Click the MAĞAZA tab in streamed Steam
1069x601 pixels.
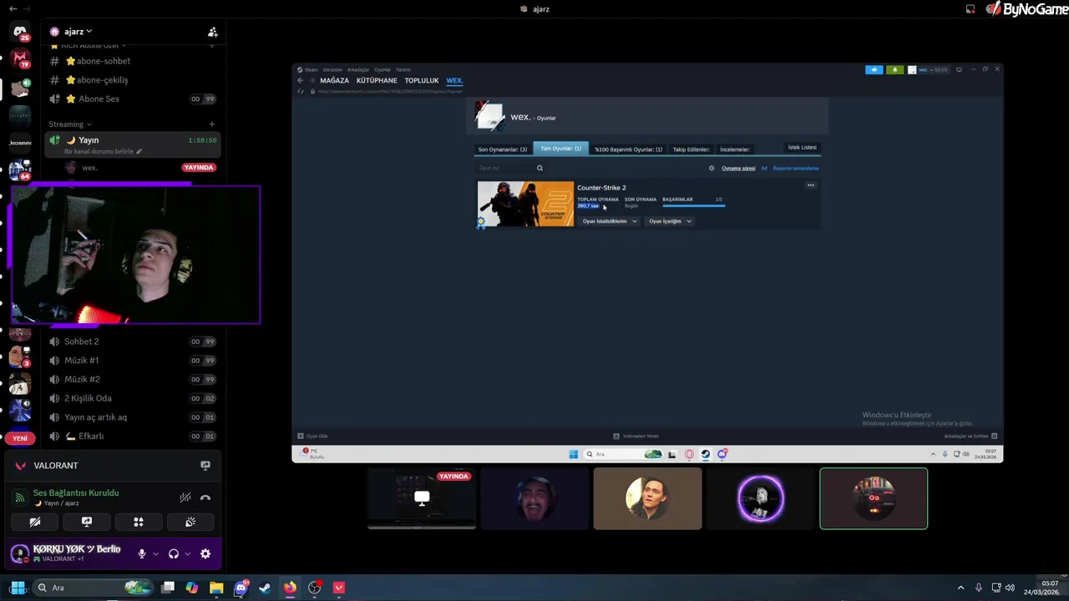pos(334,81)
